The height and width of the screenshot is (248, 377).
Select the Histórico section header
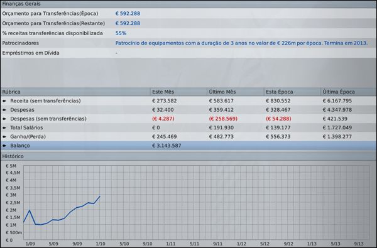pos(188,156)
